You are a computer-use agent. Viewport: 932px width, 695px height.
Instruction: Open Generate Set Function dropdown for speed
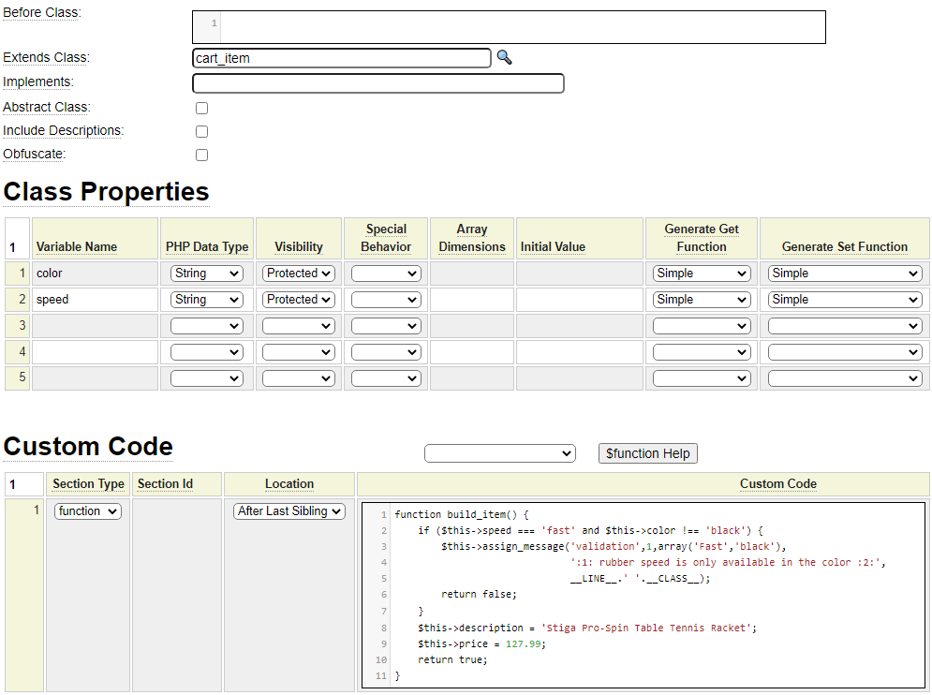[844, 300]
